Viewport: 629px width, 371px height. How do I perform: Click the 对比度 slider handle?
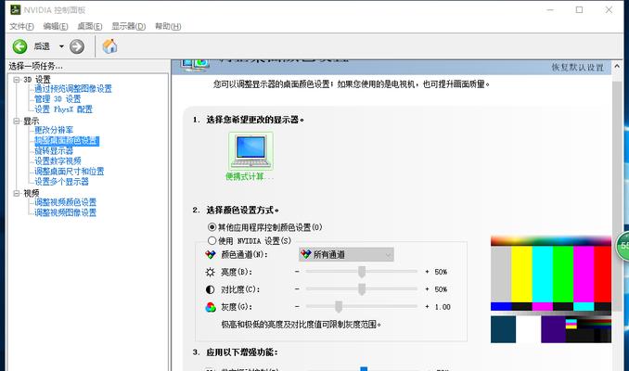click(362, 289)
